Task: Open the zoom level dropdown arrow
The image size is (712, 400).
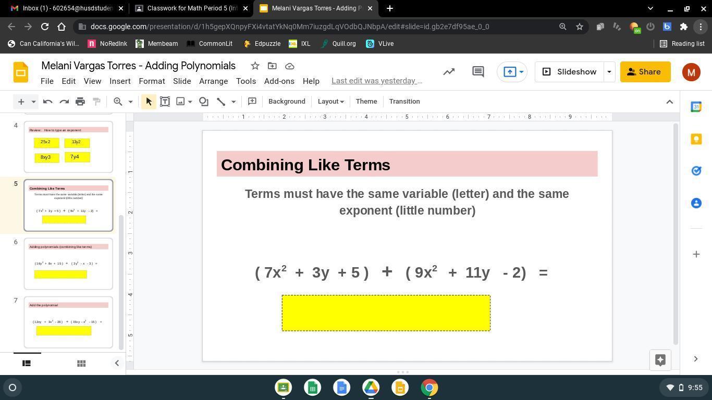Action: tap(130, 102)
